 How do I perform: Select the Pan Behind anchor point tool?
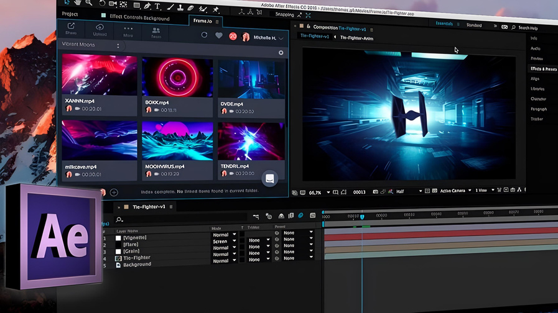[124, 4]
